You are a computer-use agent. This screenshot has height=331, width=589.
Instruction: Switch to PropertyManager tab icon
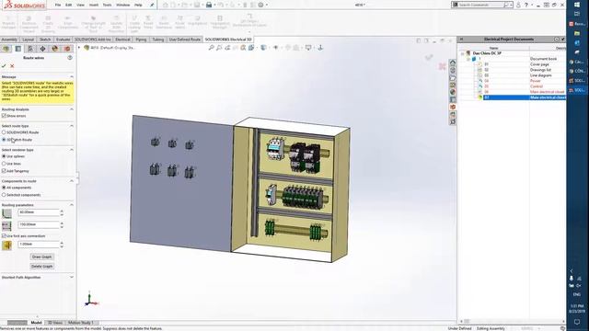point(18,49)
